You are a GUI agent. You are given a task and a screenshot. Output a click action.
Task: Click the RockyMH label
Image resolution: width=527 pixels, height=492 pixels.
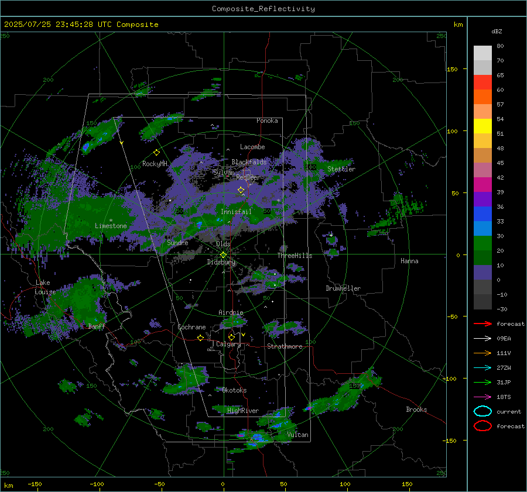(155, 164)
